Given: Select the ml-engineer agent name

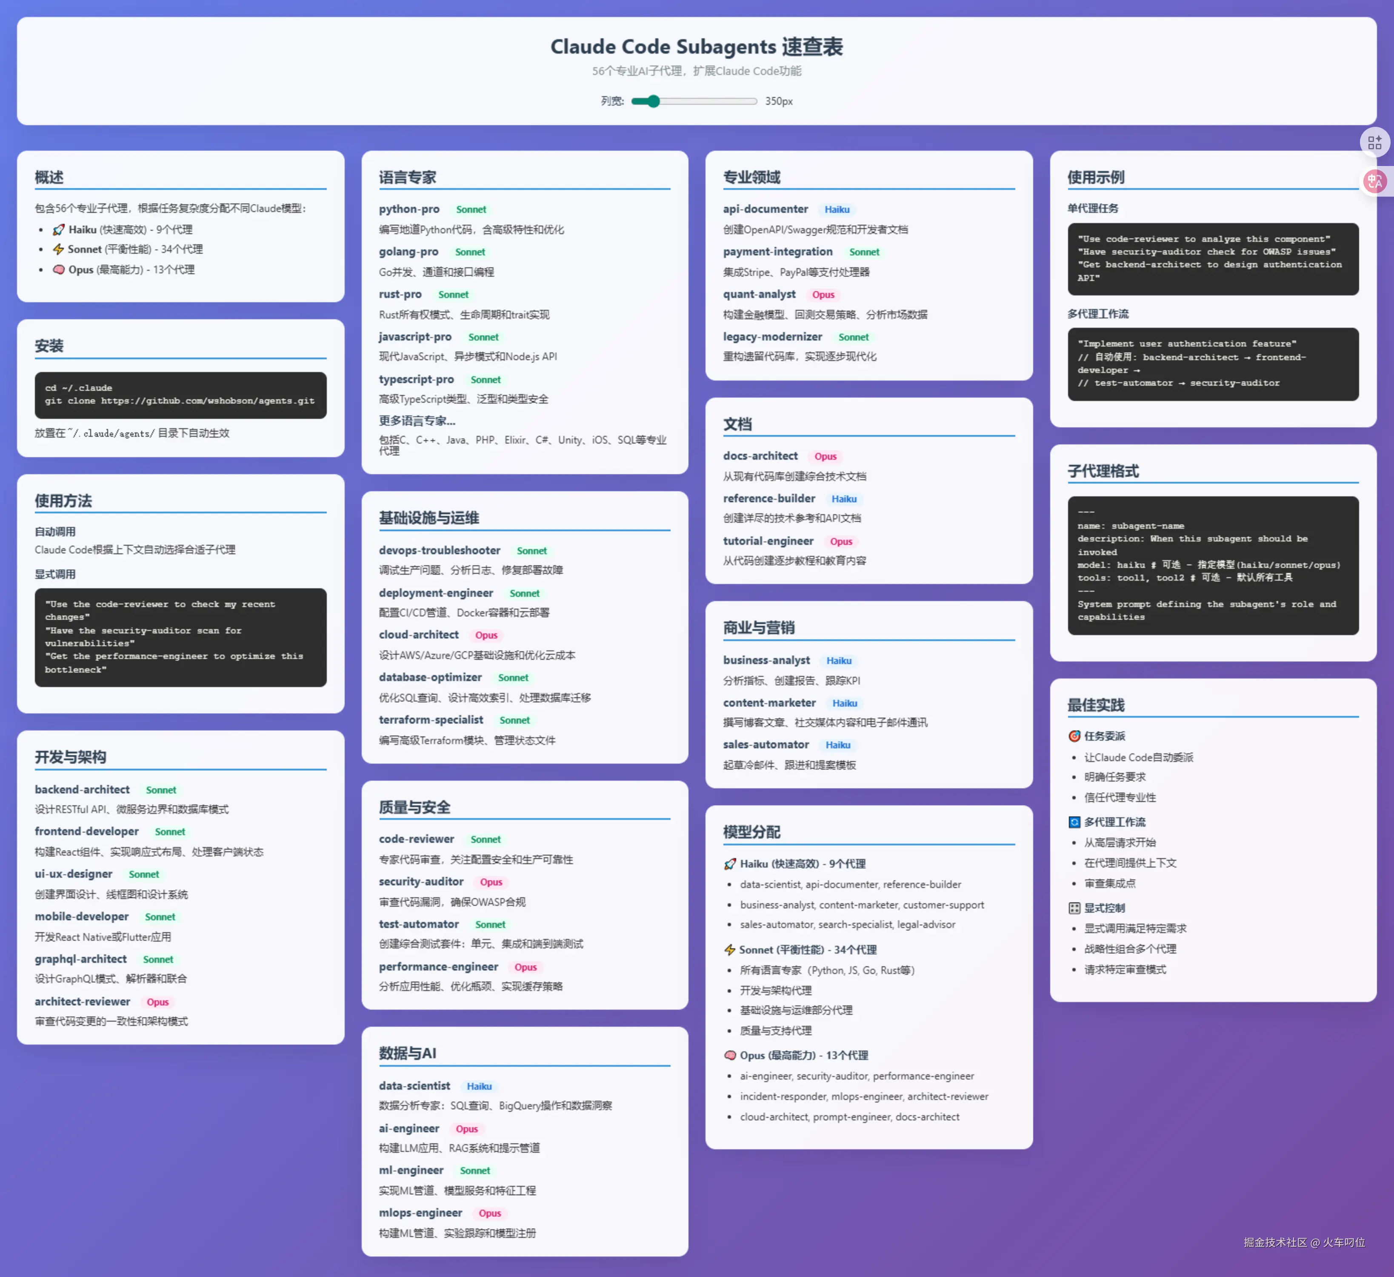Looking at the screenshot, I should [411, 1170].
